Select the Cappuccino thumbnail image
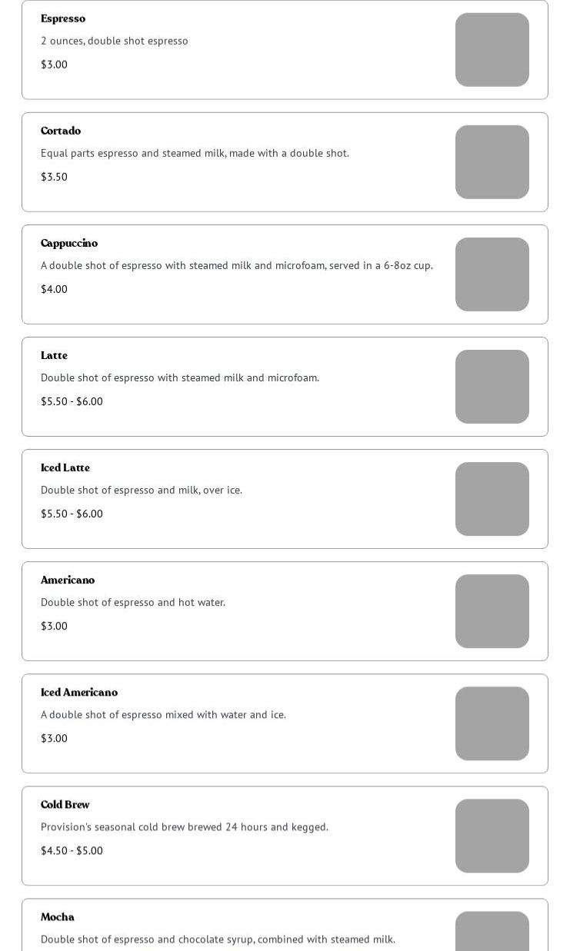The width and height of the screenshot is (570, 951). [492, 274]
